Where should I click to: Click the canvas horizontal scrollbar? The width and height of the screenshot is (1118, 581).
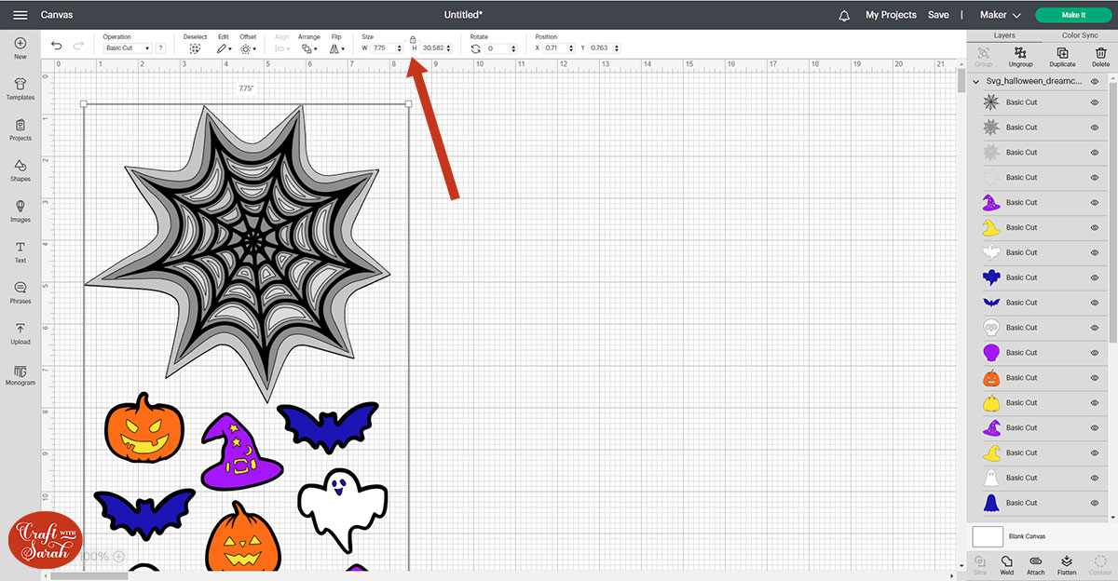click(89, 576)
